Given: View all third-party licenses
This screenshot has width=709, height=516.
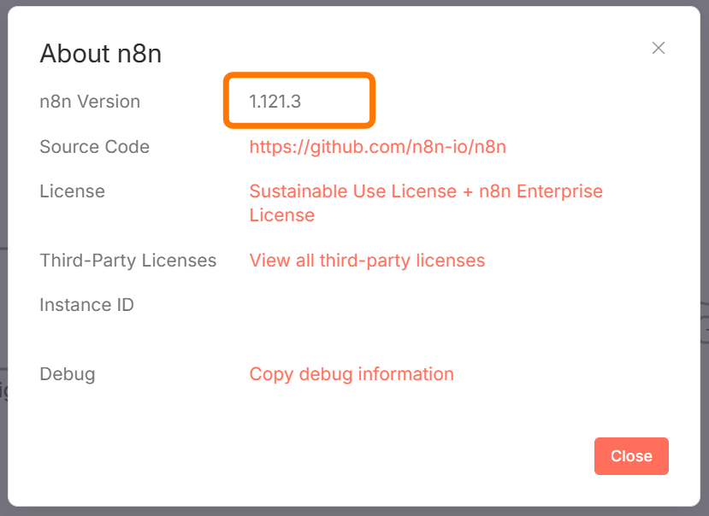Looking at the screenshot, I should [x=367, y=261].
